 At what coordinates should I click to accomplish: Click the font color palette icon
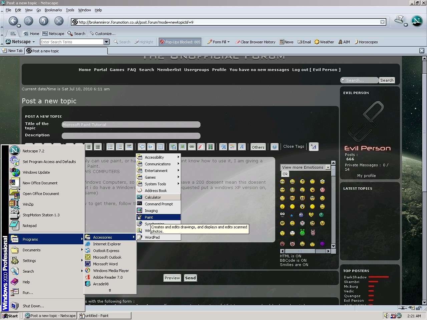tap(233, 147)
